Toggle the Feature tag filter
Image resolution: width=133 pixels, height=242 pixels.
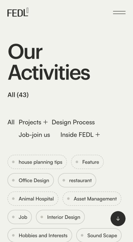tap(87, 162)
